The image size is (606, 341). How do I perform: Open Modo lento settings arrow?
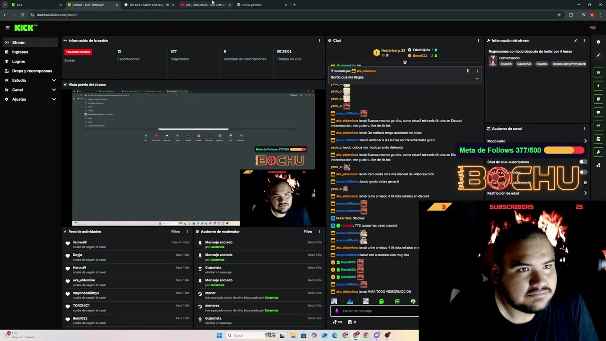pos(585,141)
